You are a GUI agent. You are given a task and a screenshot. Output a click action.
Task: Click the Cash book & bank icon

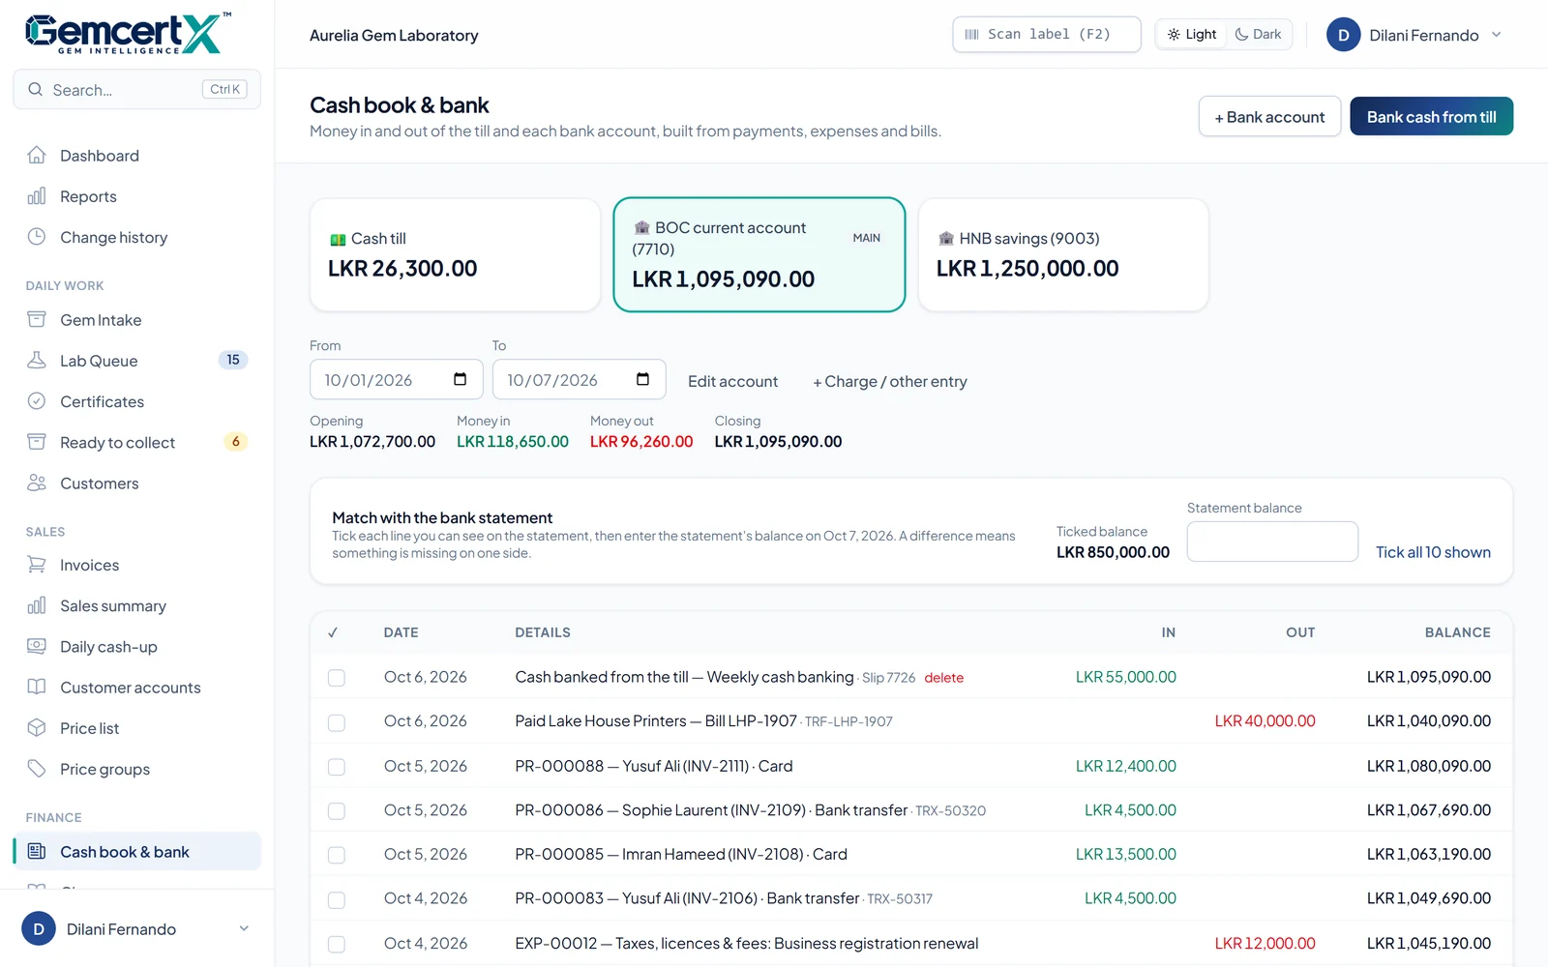coord(37,851)
